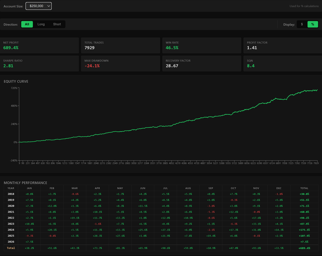Image resolution: width=322 pixels, height=256 pixels.
Task: Click the dropdown chevron next to $250,000
Action: (x=49, y=6)
